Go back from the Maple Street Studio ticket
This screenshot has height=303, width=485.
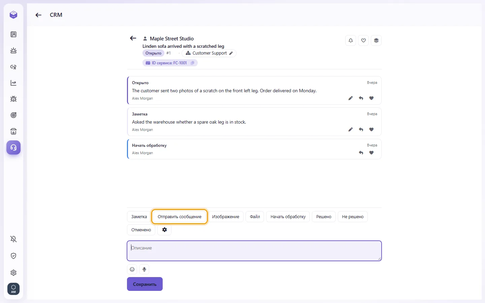133,38
